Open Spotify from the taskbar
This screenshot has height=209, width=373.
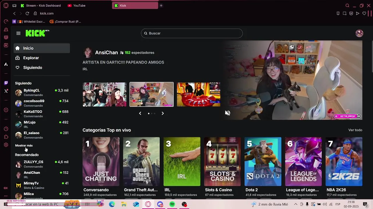[x=172, y=204]
